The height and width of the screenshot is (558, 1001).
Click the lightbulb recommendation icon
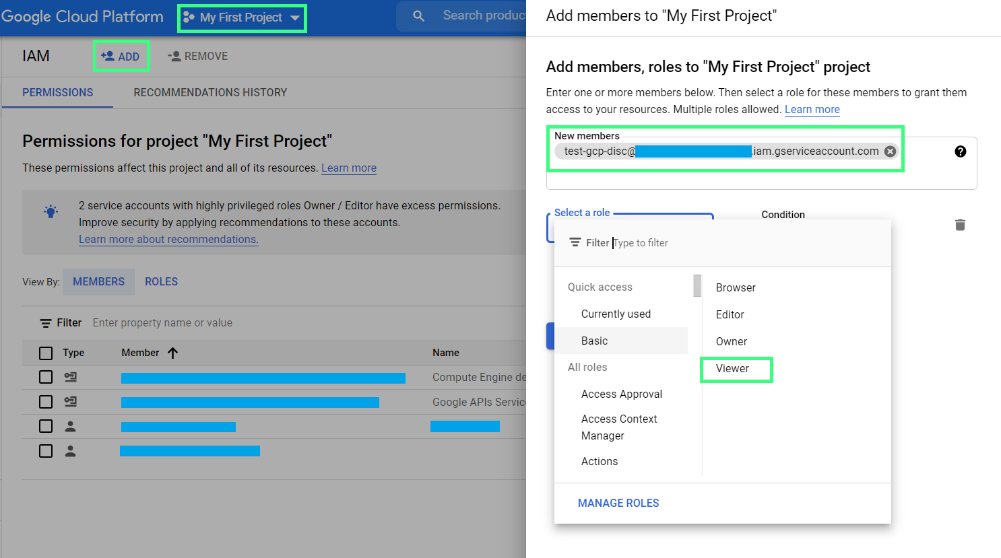pyautogui.click(x=51, y=211)
